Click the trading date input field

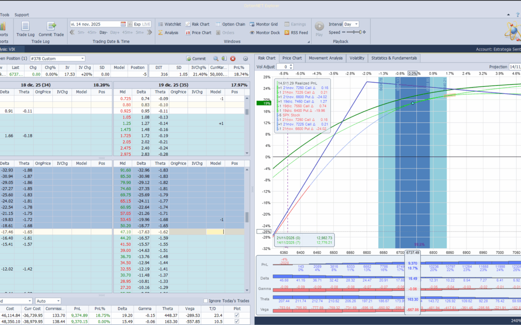[x=95, y=24]
